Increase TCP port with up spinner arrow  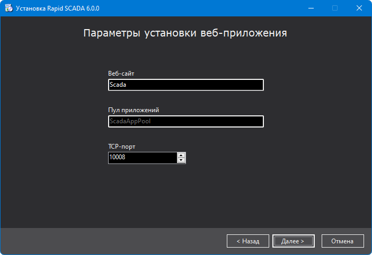(x=181, y=156)
